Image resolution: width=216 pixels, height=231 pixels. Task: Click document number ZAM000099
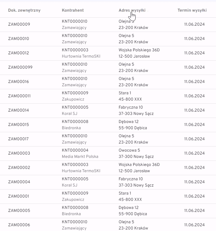tap(20, 67)
